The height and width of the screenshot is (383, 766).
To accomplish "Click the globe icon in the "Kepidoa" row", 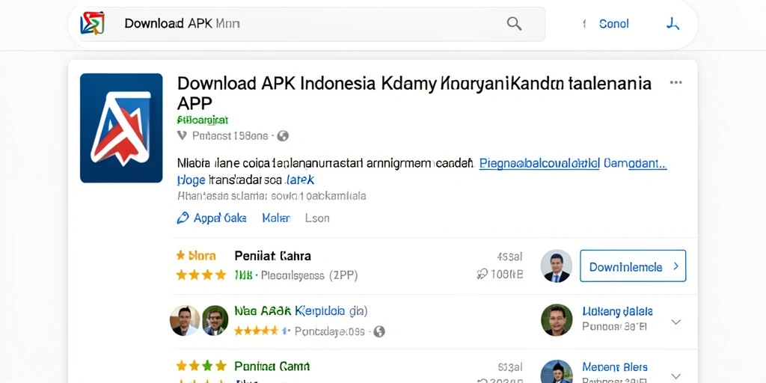I will click(379, 331).
